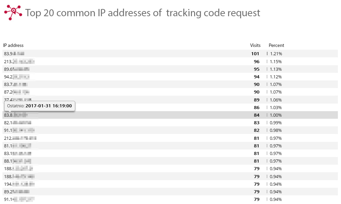Select the row showing 1.13% percent
This screenshot has width=341, height=204.
[x=170, y=69]
